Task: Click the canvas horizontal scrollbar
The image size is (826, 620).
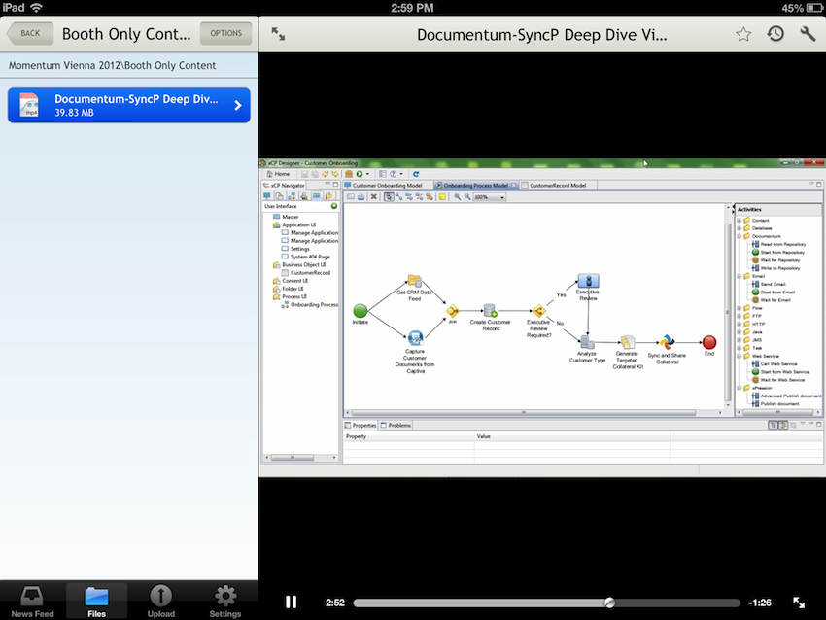Action: [524, 413]
